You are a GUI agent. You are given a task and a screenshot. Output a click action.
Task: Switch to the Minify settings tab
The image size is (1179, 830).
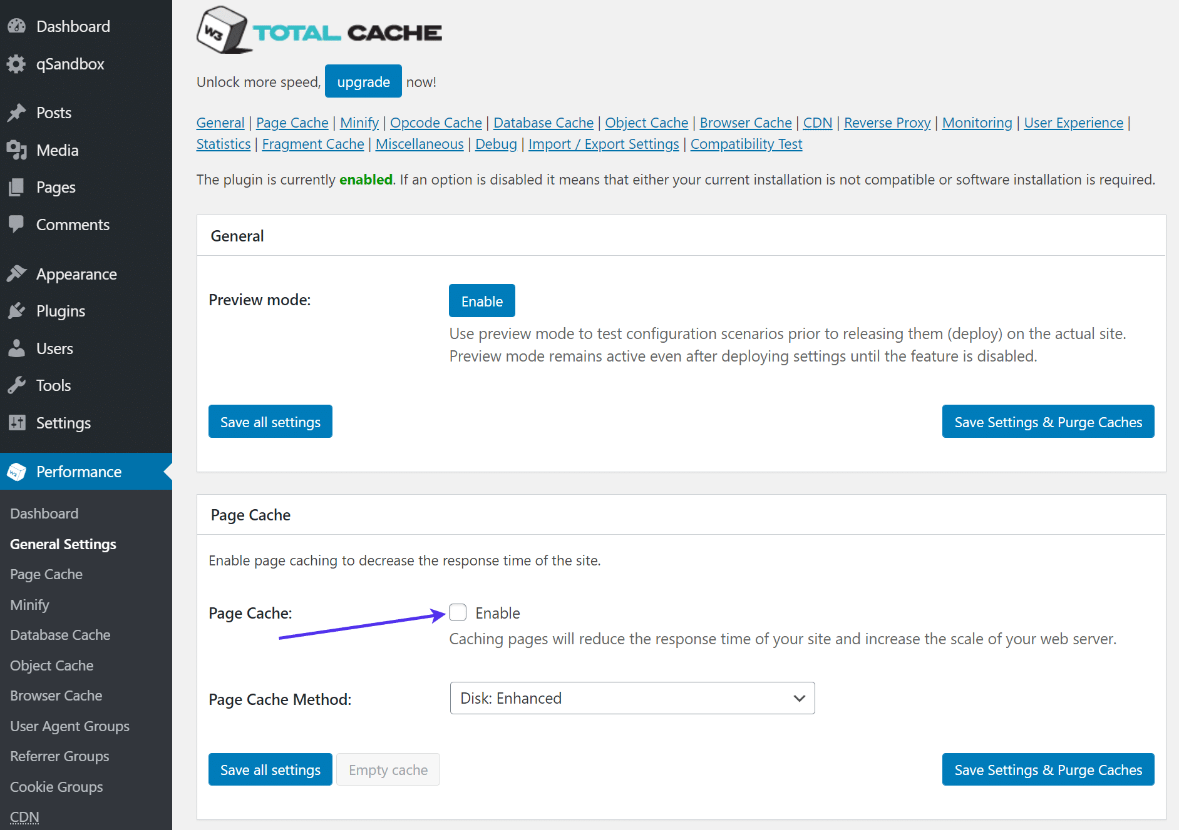(359, 123)
